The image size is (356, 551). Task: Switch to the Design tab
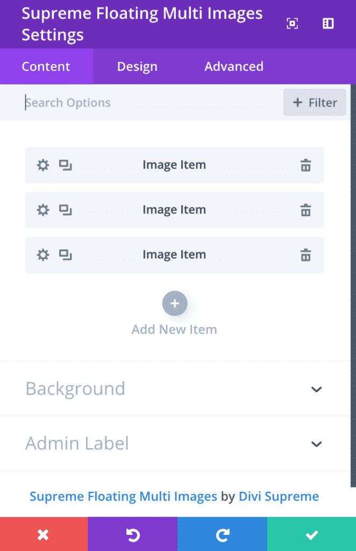pos(137,66)
